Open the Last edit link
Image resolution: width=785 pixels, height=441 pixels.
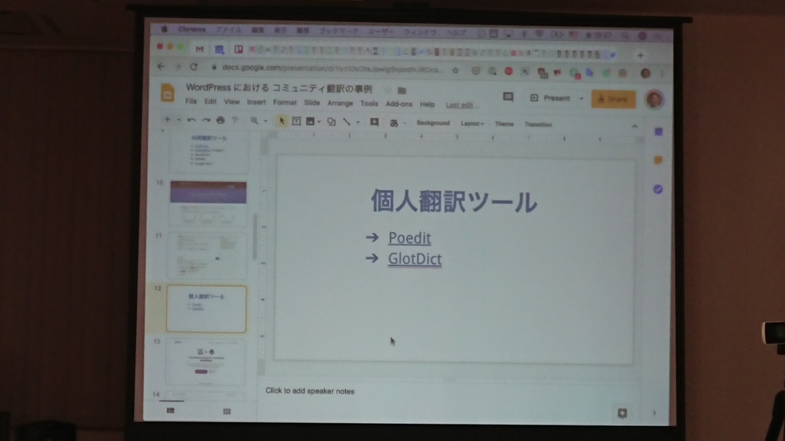pyautogui.click(x=461, y=105)
